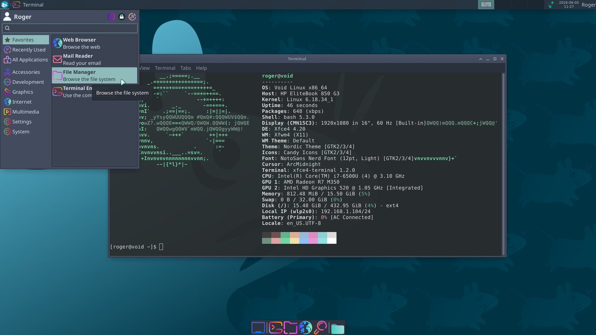Click the green color block in terminal palette

[x=285, y=241]
